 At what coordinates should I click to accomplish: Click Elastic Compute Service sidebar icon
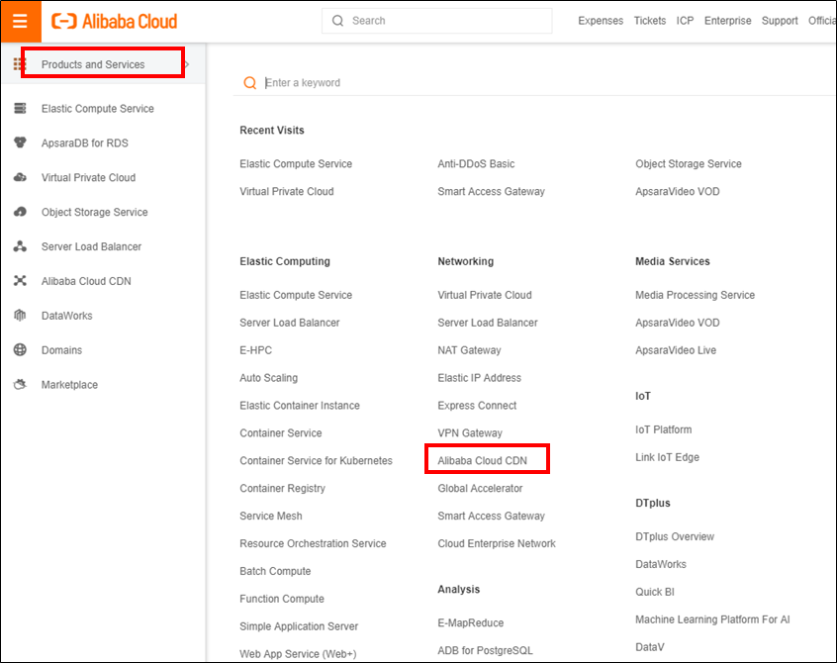point(20,109)
